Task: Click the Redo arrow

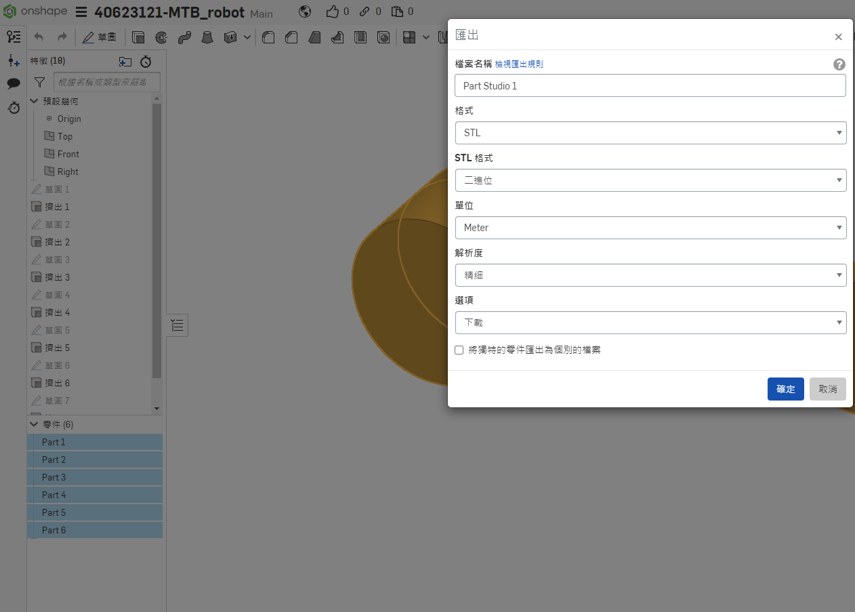Action: coord(62,37)
